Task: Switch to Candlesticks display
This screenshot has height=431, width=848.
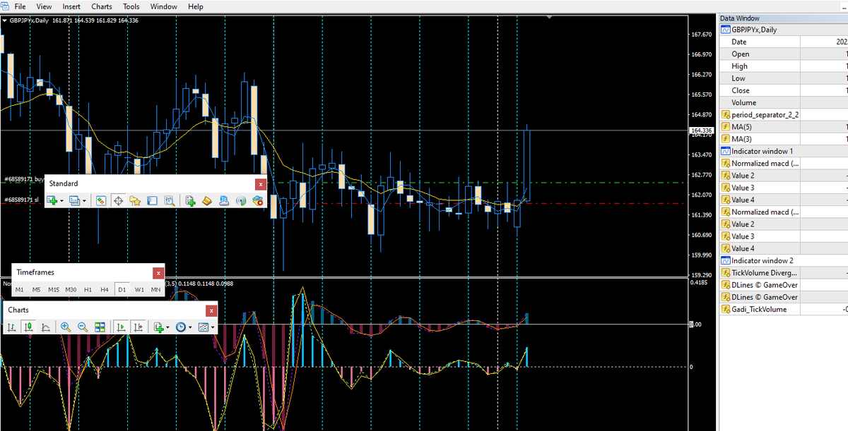Action: (28, 327)
